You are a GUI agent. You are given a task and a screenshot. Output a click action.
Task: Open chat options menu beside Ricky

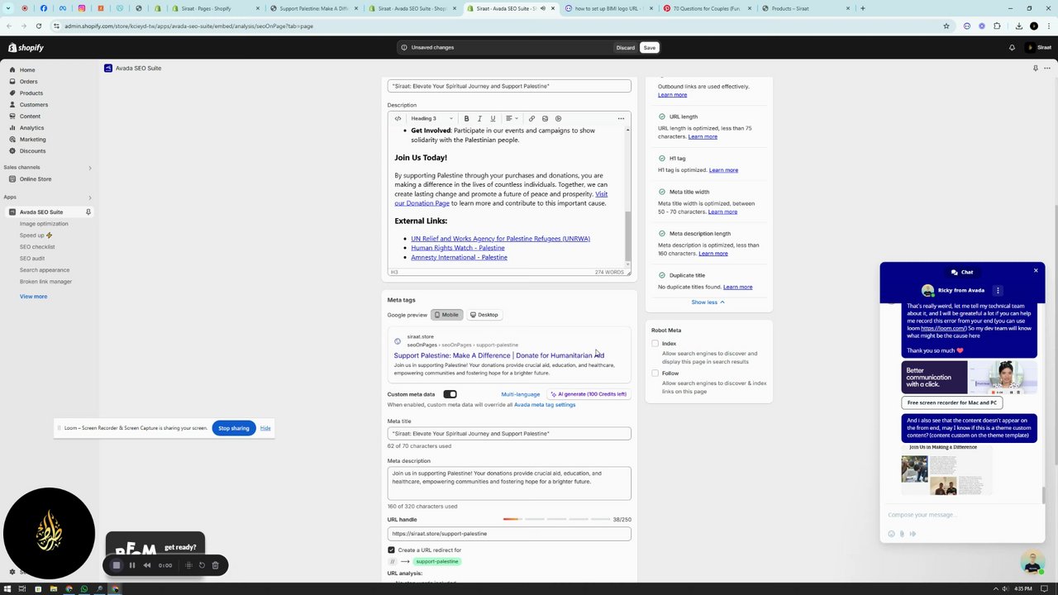tap(998, 291)
